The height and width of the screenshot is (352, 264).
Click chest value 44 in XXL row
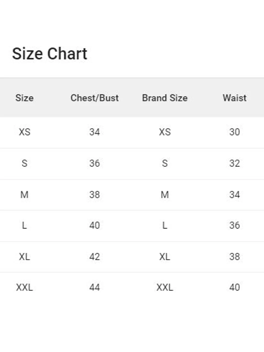pyautogui.click(x=95, y=287)
